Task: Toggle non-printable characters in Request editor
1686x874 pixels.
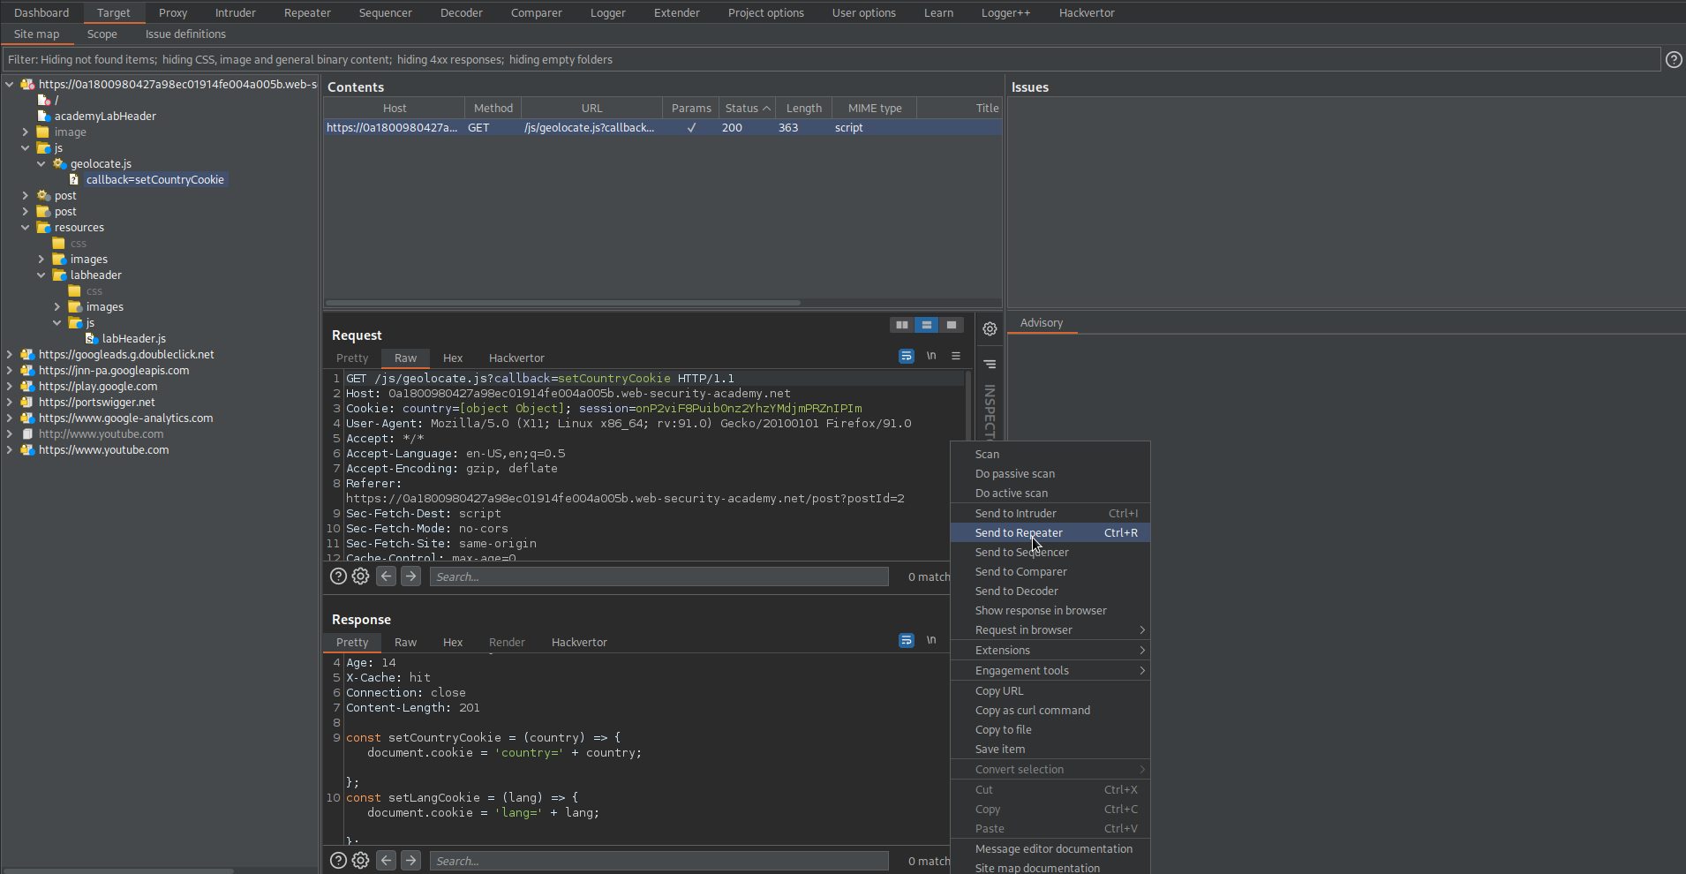Action: [931, 356]
